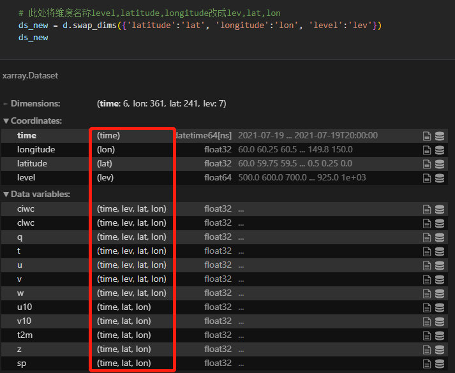455x373 pixels.
Task: Open data representation icon for clwc
Action: pos(440,223)
